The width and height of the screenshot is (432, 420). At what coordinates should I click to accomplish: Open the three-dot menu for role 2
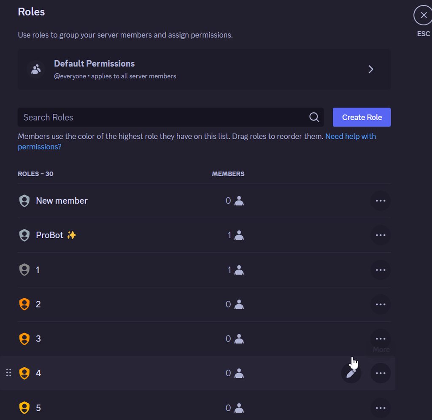click(381, 304)
